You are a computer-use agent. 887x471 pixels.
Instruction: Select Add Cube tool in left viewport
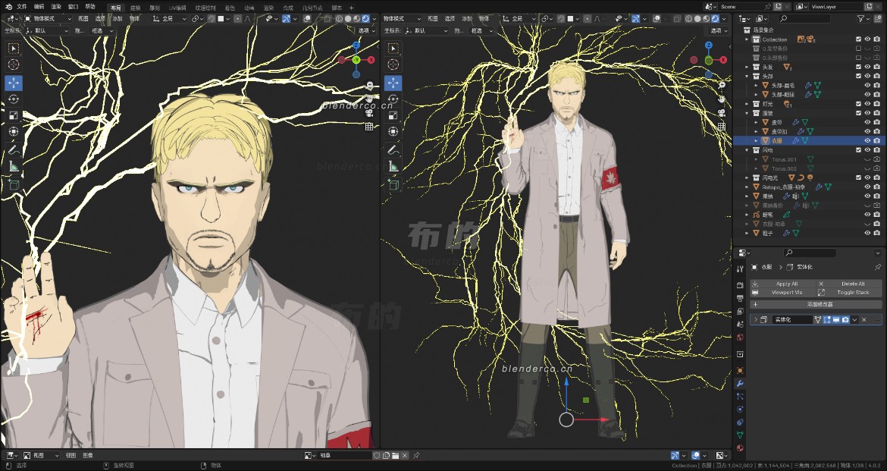coord(14,184)
